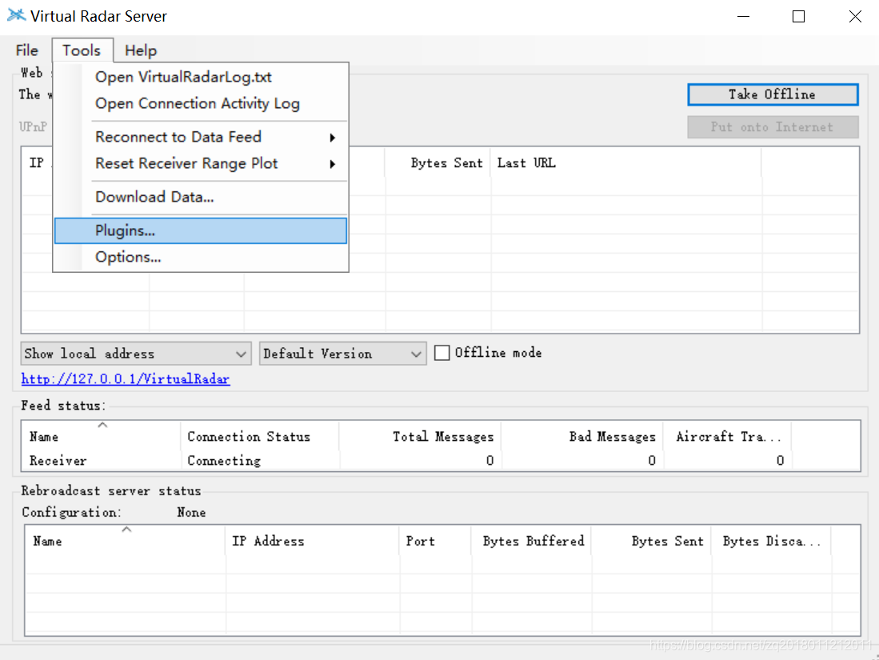
Task: Expand the Reset Receiver Range Plot submenu
Action: click(200, 163)
